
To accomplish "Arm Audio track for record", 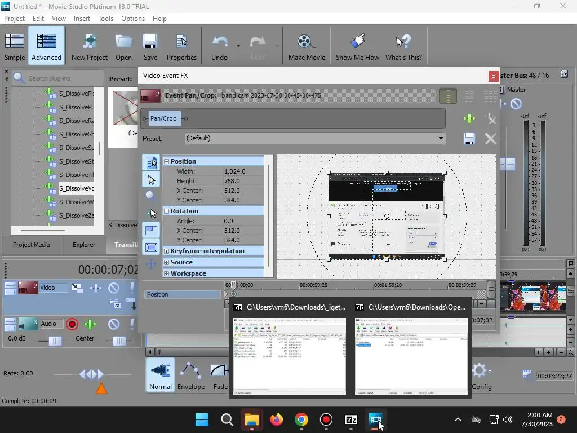I will [x=72, y=324].
